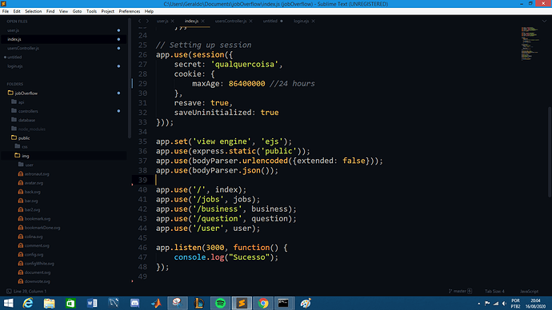Open the tab list dropdown arrow
552x310 pixels.
[x=544, y=21]
